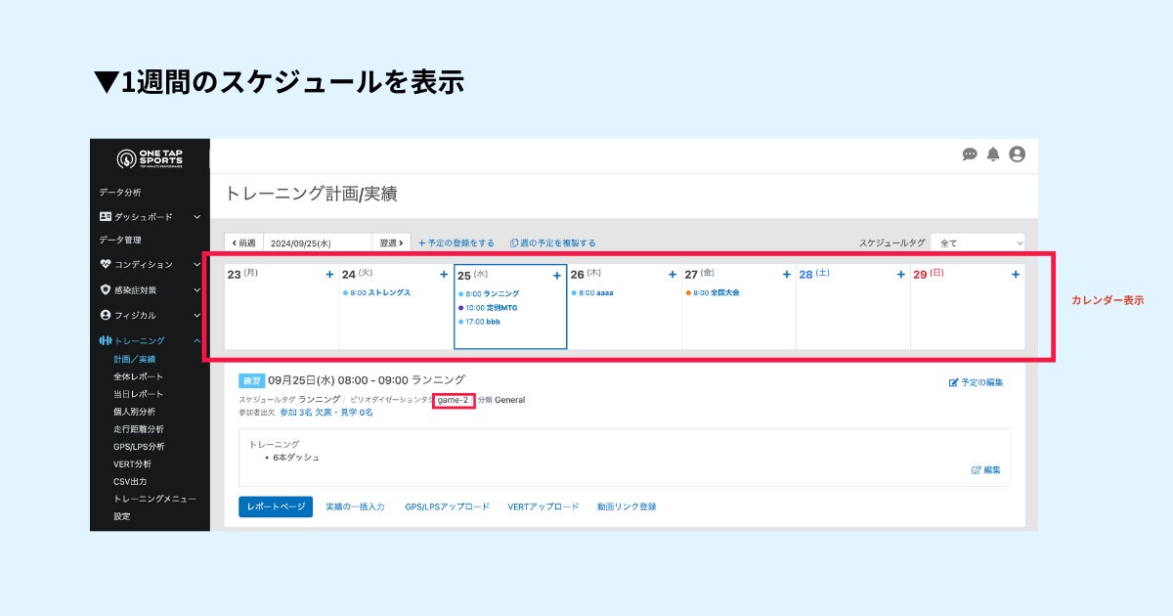1173x616 pixels.
Task: Click the ONE TAP SPORTS logo
Action: pyautogui.click(x=150, y=158)
